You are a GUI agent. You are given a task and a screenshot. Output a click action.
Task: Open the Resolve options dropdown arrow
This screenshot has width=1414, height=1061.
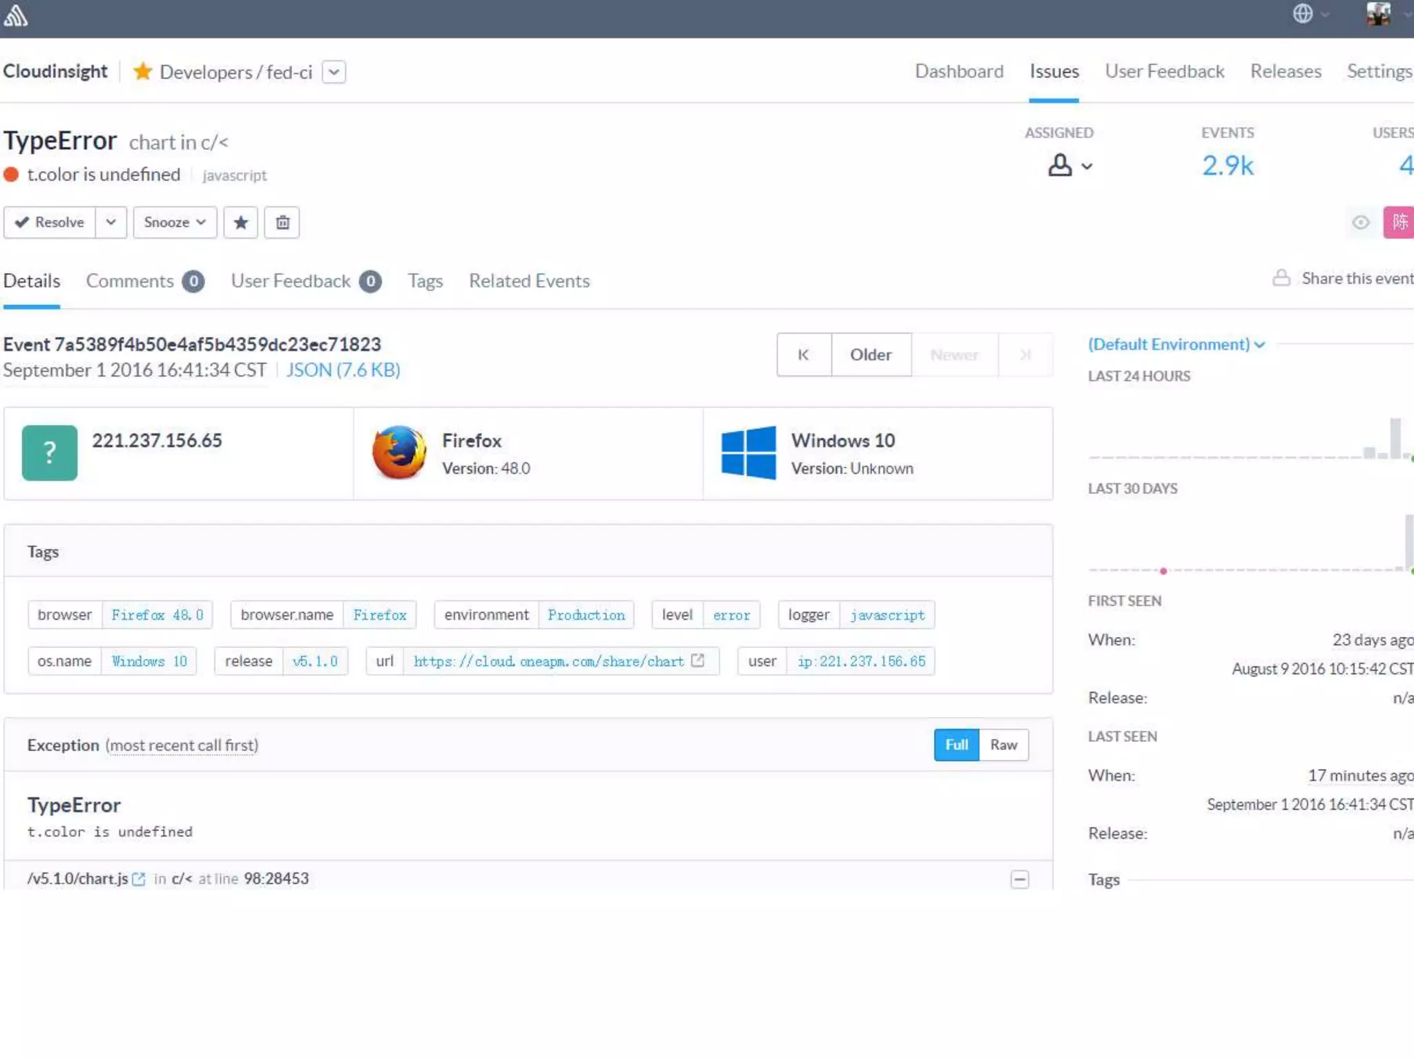[x=110, y=222]
